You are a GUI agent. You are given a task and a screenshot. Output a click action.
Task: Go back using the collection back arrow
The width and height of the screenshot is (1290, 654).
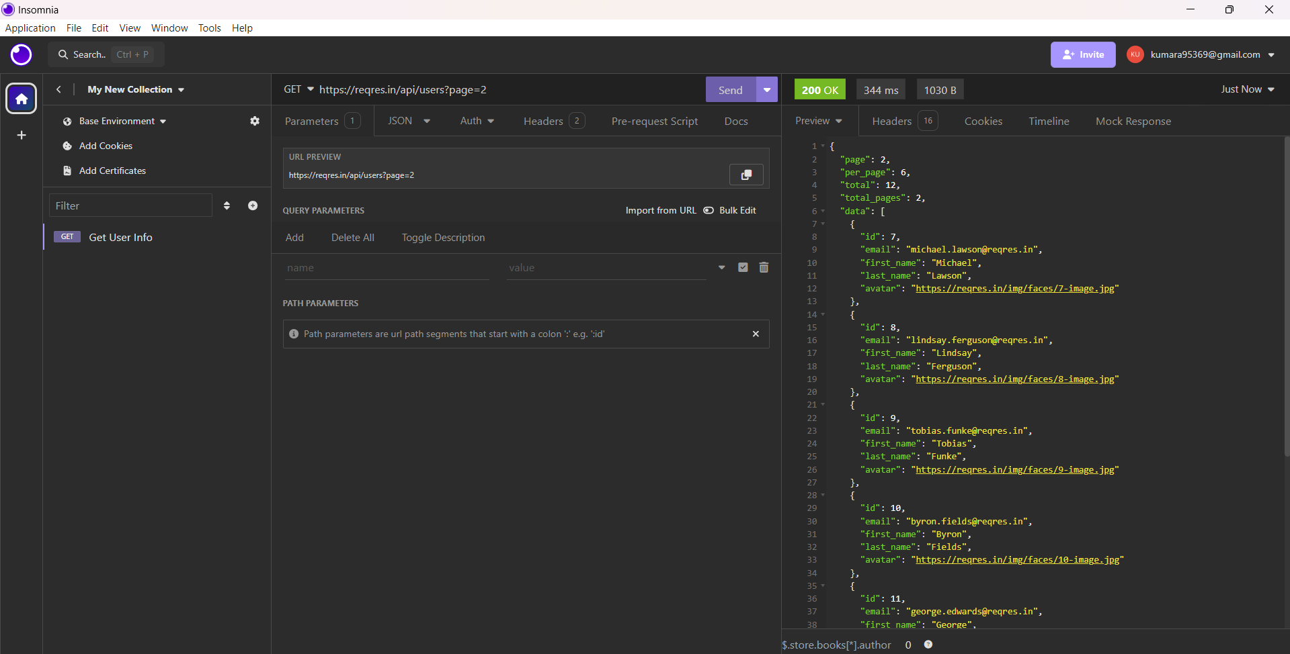click(59, 89)
